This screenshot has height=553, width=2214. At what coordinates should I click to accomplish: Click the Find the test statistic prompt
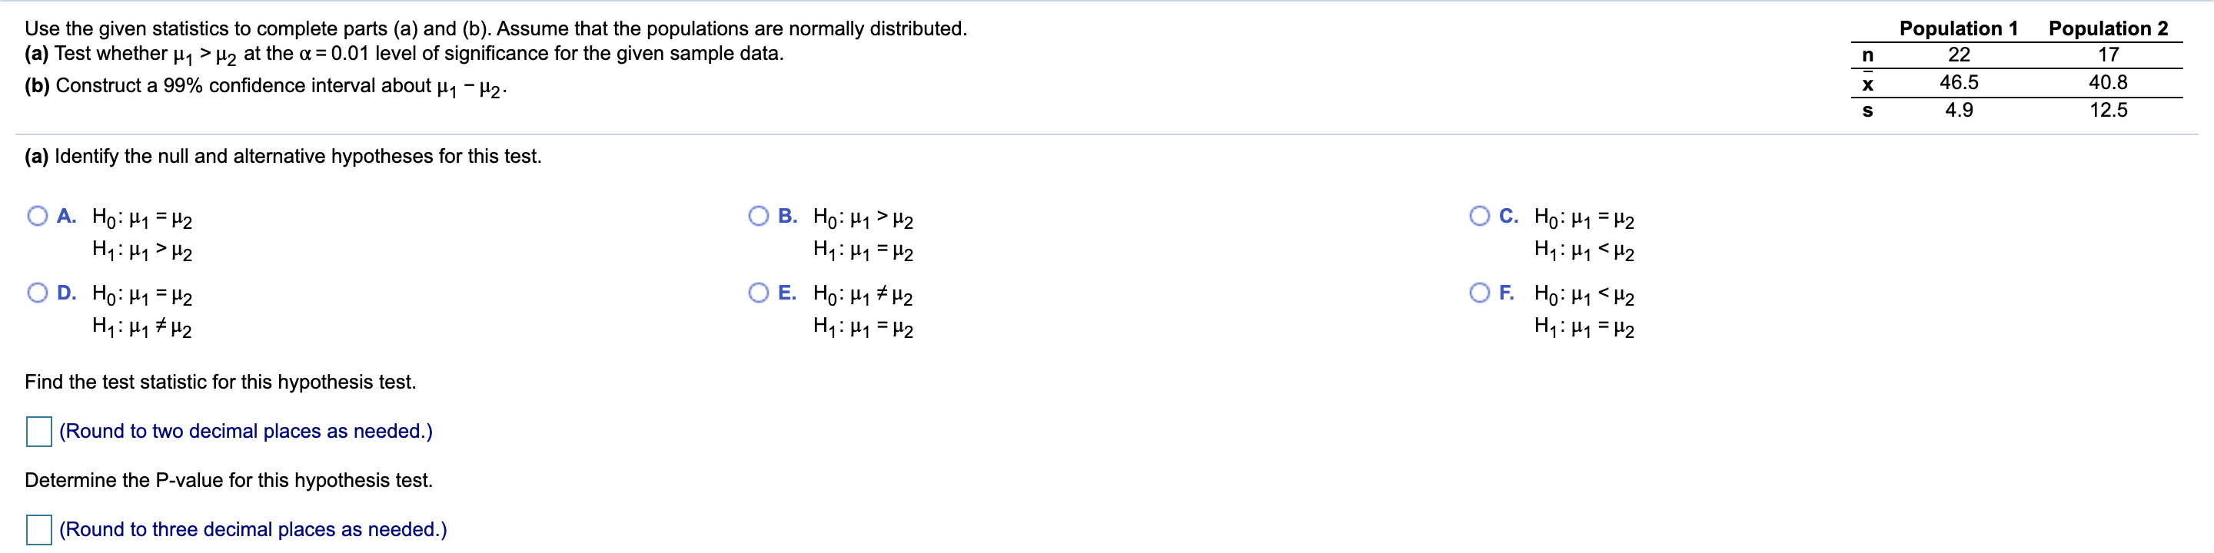click(221, 381)
